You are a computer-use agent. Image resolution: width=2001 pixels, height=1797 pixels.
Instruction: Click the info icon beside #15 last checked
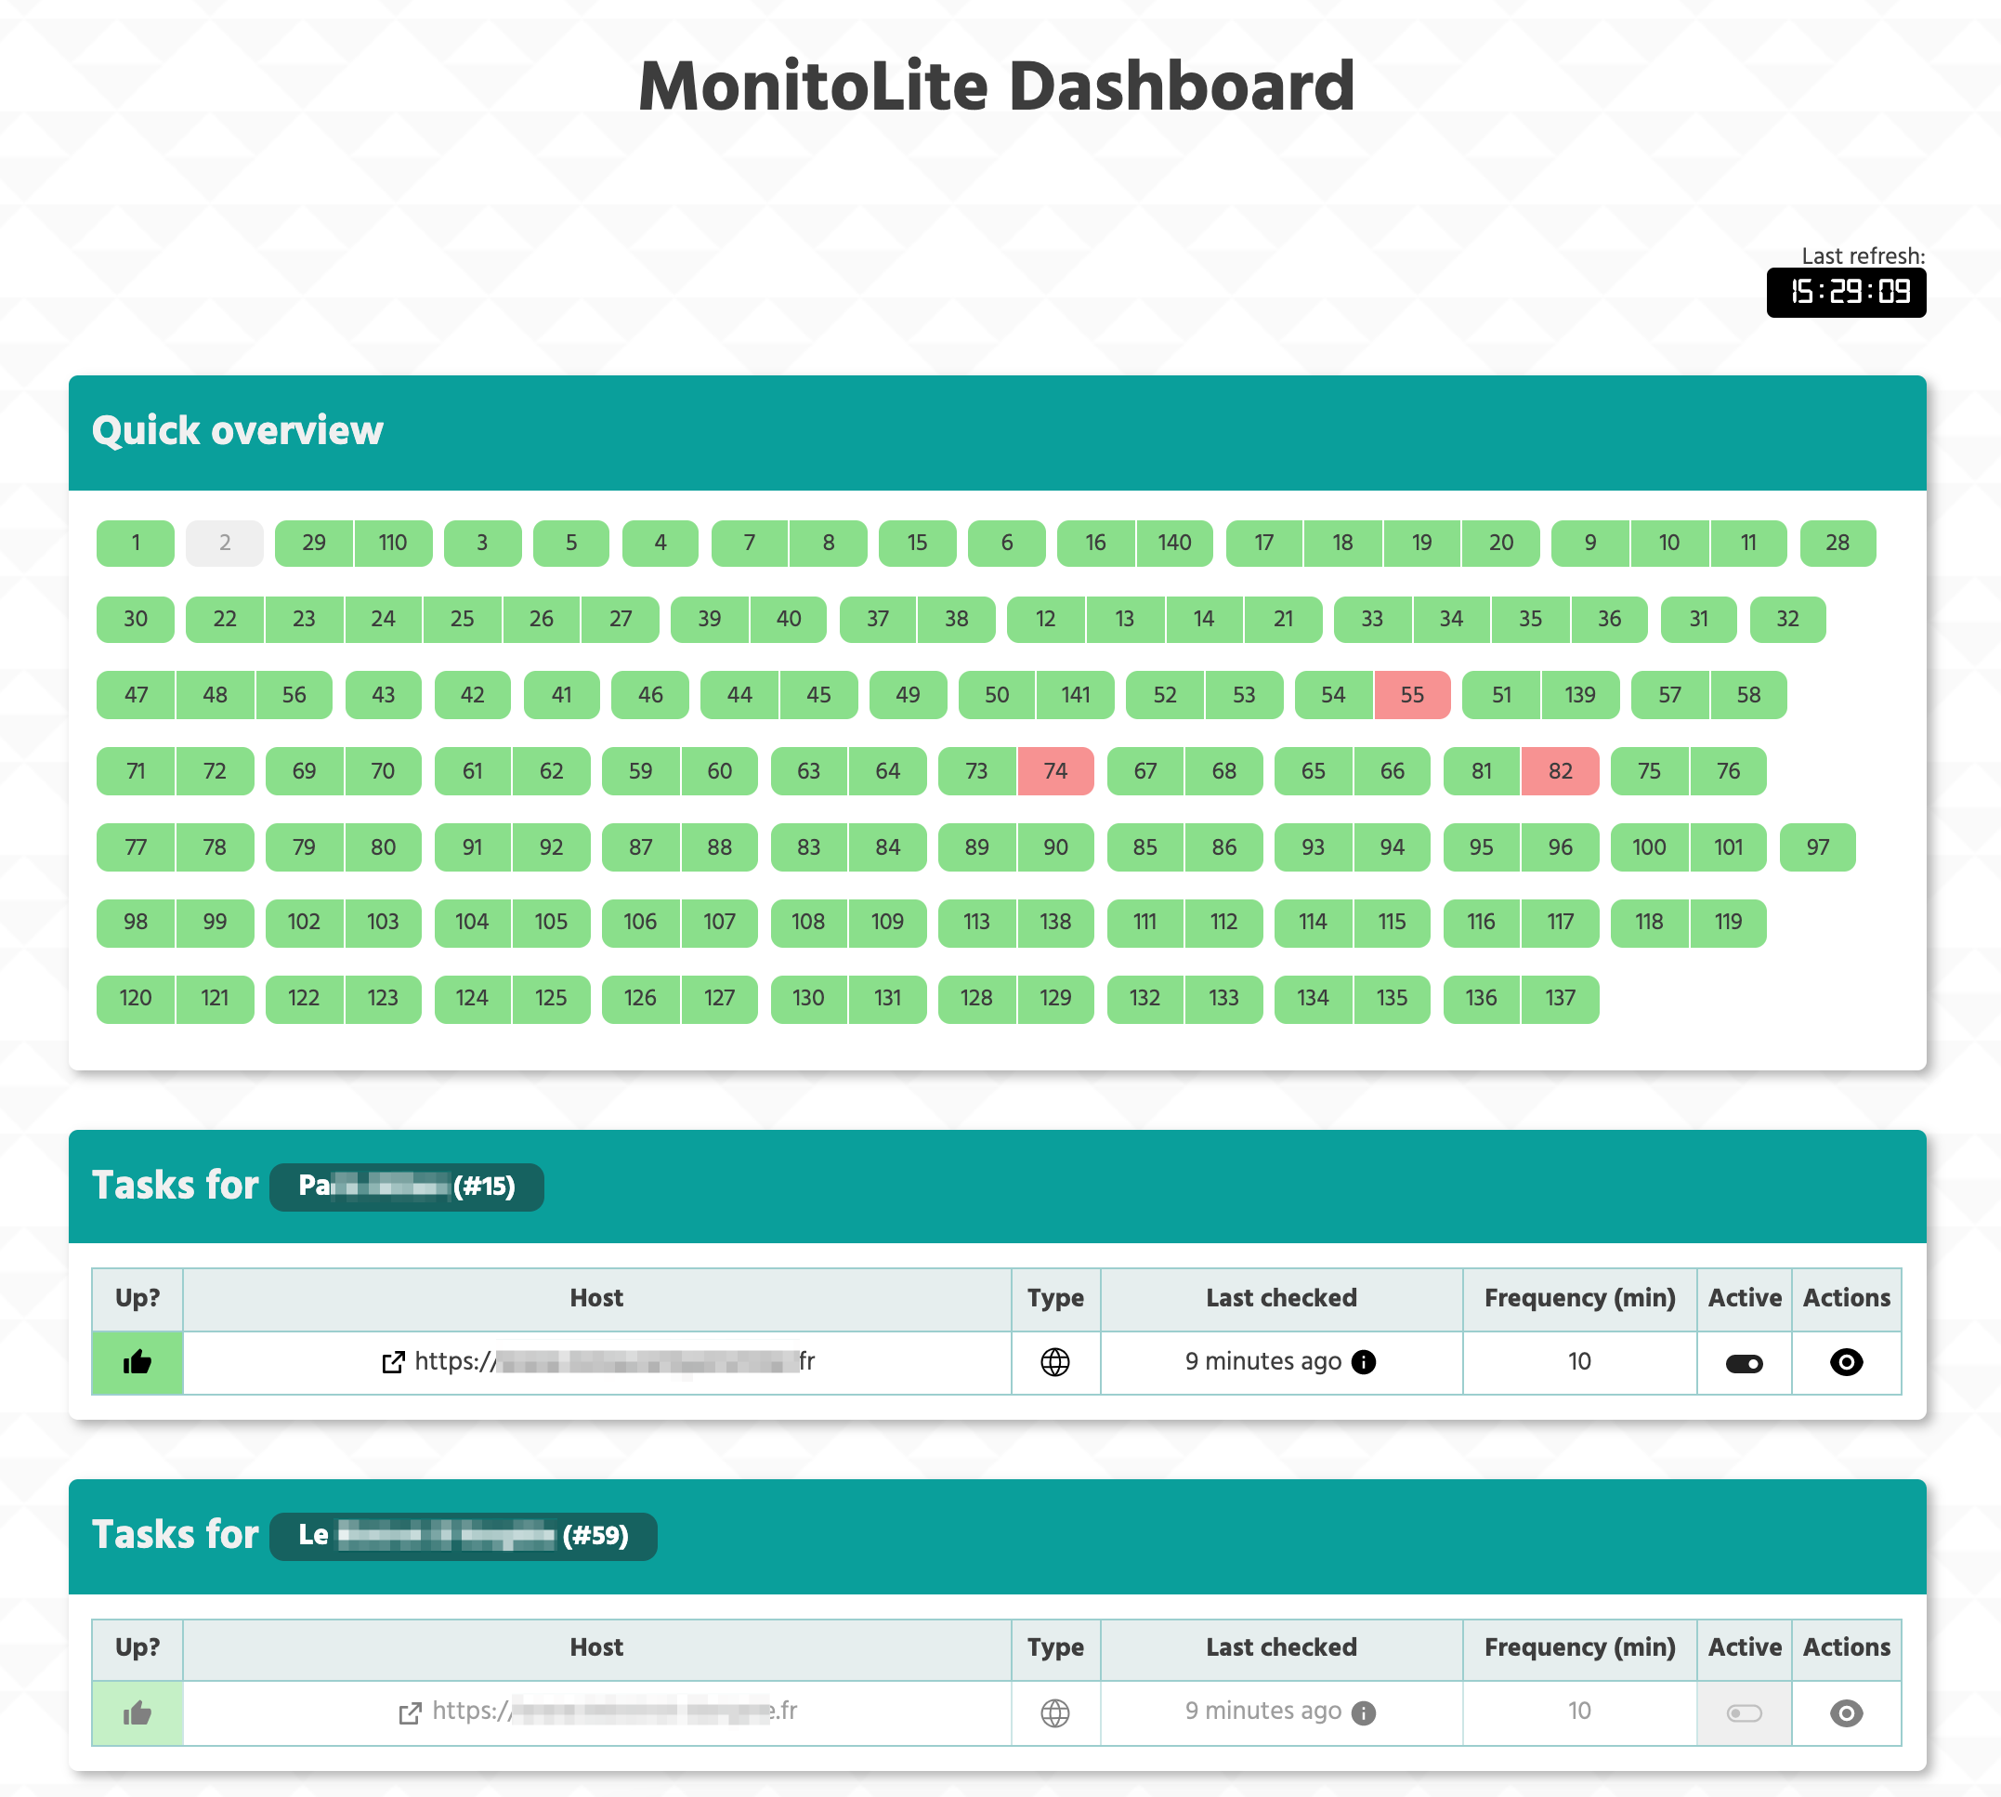(1364, 1362)
